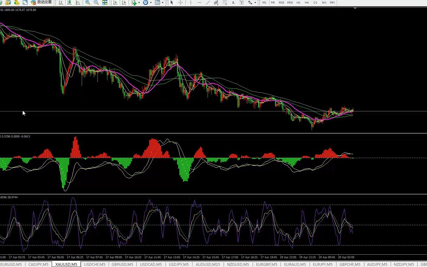Open the USDCAD,M5 chart tab
The image size is (427, 267).
151,264
